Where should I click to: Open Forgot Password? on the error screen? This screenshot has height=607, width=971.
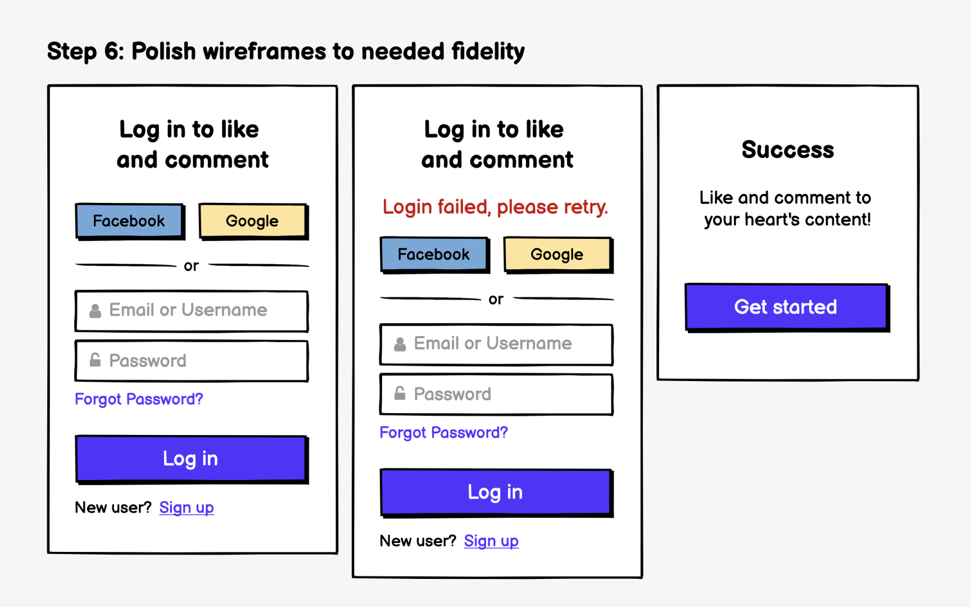[443, 432]
